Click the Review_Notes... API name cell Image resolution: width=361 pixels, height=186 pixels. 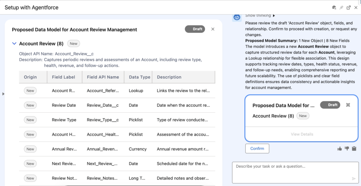[102, 178]
